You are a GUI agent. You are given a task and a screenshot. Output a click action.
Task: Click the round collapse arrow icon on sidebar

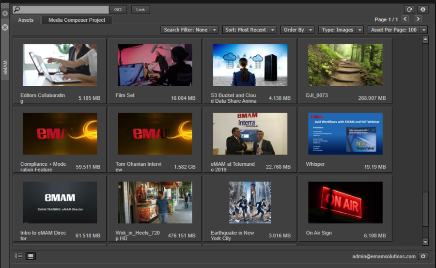5,13
